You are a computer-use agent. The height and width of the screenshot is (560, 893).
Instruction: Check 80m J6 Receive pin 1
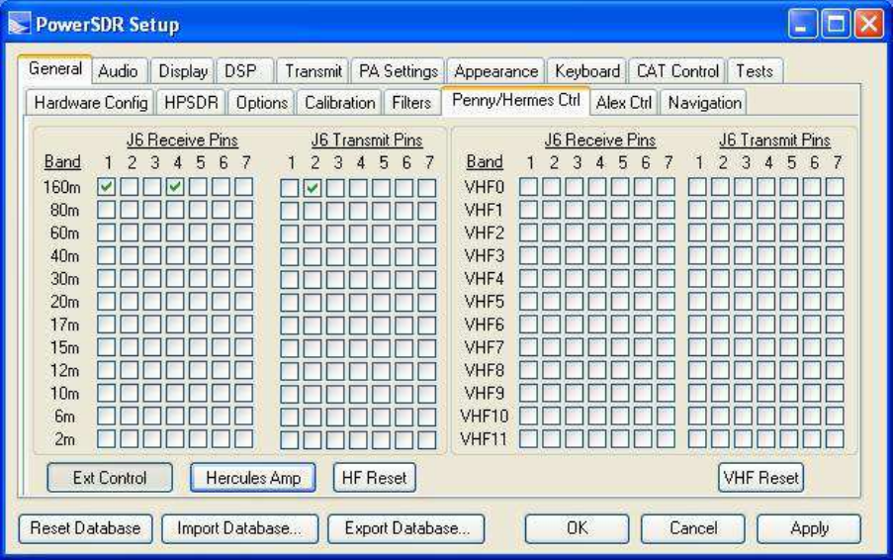pyautogui.click(x=107, y=210)
